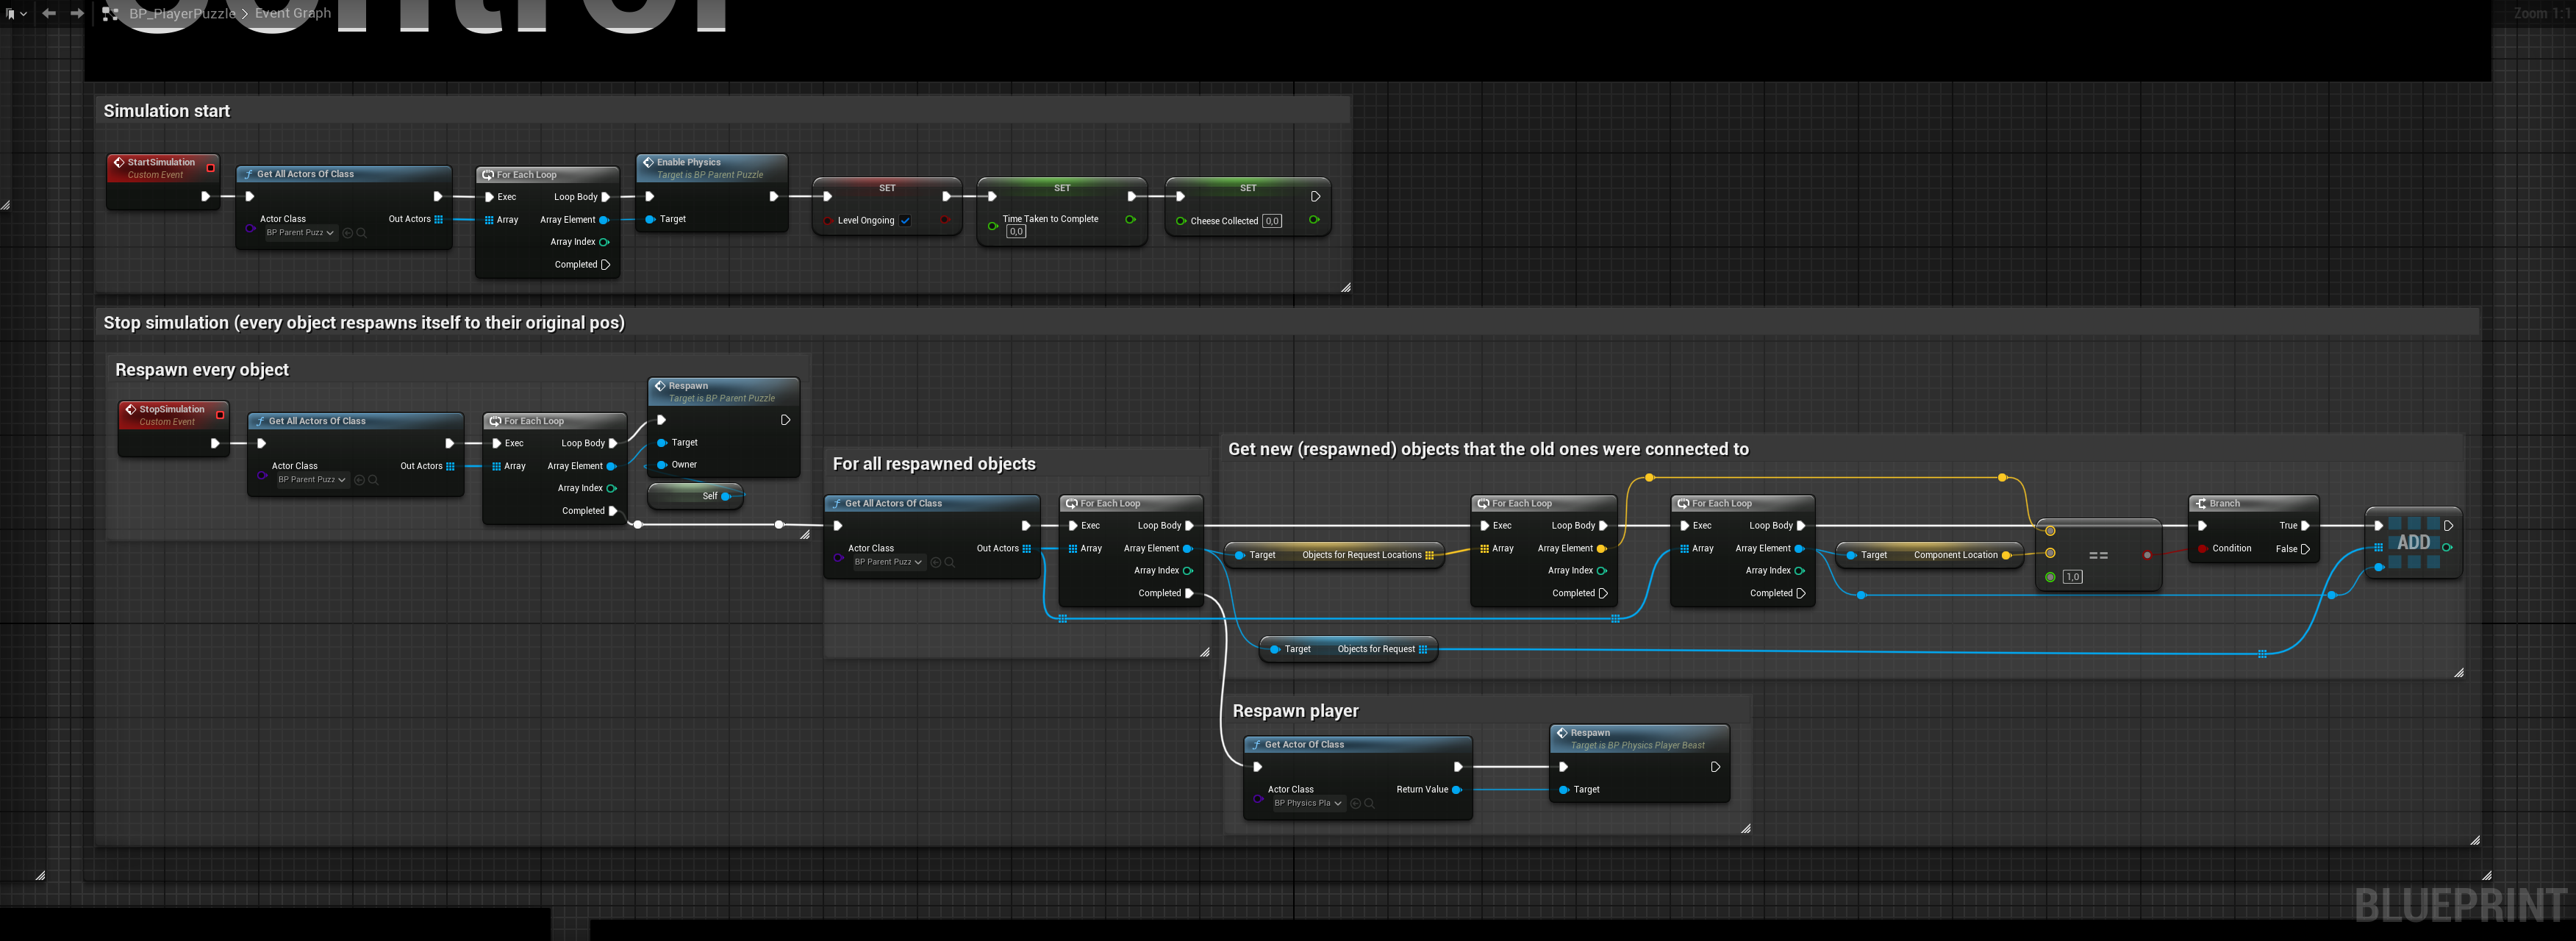Click the BP_PlayerPuzzle breadcrumb
2576x941 pixels.
click(182, 14)
